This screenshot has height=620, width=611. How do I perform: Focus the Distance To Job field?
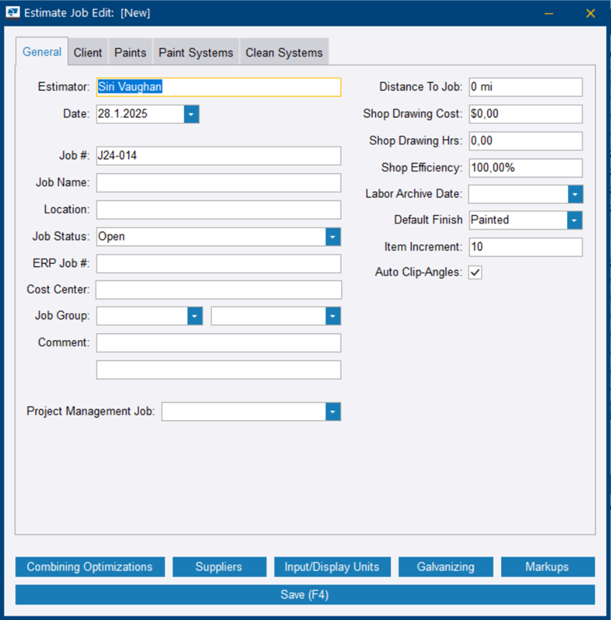(x=525, y=87)
